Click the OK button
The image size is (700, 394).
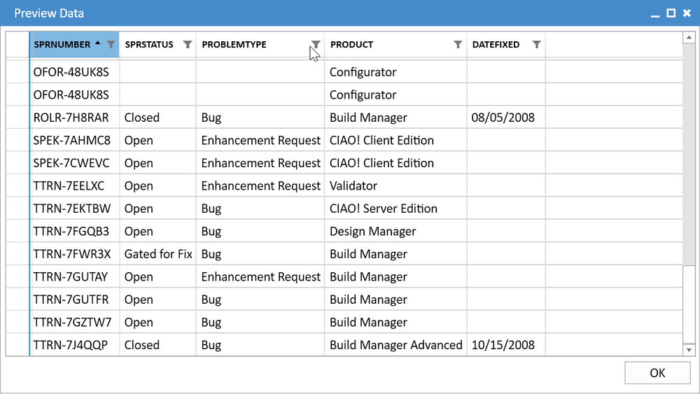point(657,372)
